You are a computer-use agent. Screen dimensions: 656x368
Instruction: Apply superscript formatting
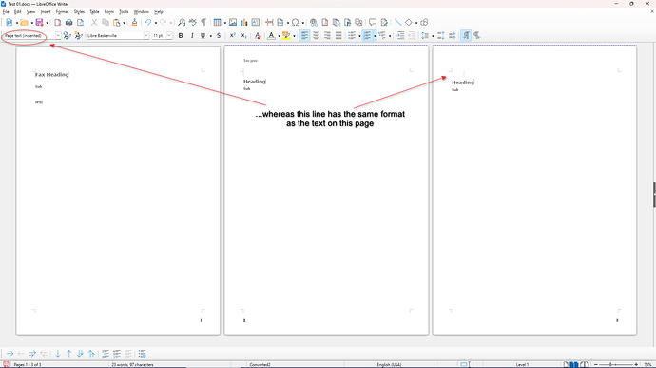click(232, 36)
